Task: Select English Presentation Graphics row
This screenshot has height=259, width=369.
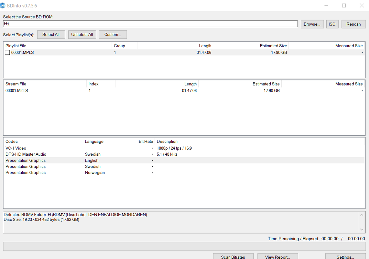Action: click(184, 161)
